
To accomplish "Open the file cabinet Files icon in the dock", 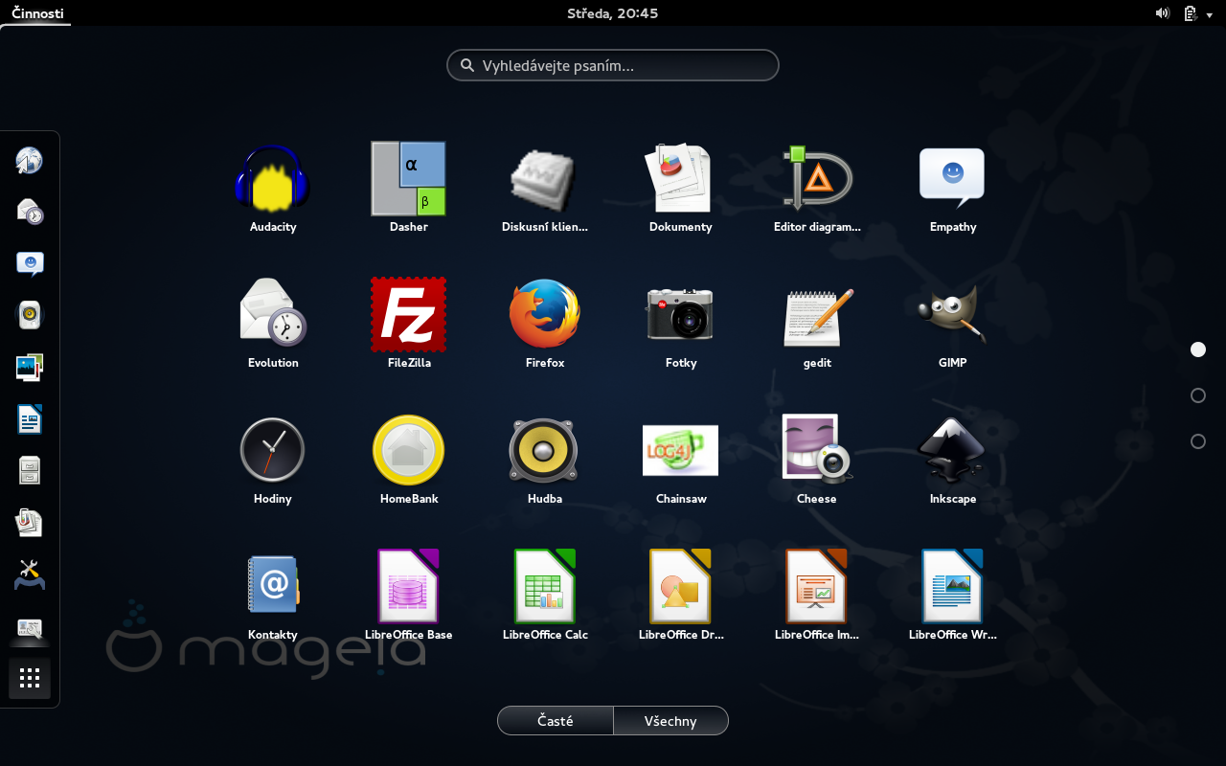I will [30, 470].
